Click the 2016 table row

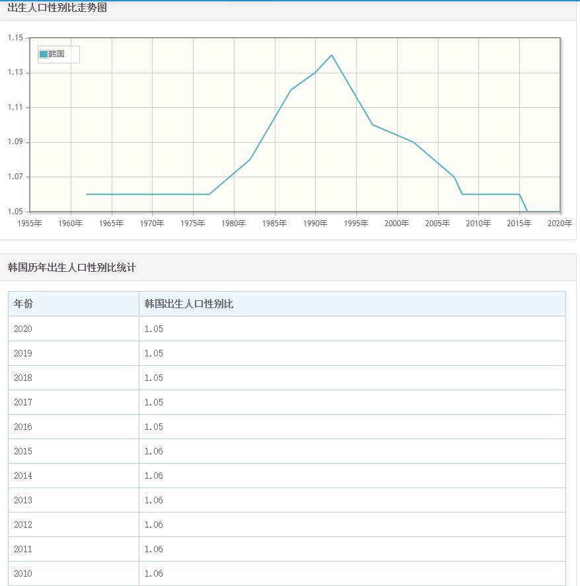click(22, 427)
